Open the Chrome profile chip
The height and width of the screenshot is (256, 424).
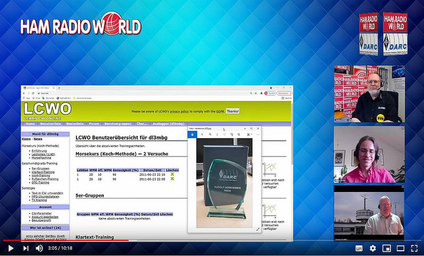(x=270, y=93)
